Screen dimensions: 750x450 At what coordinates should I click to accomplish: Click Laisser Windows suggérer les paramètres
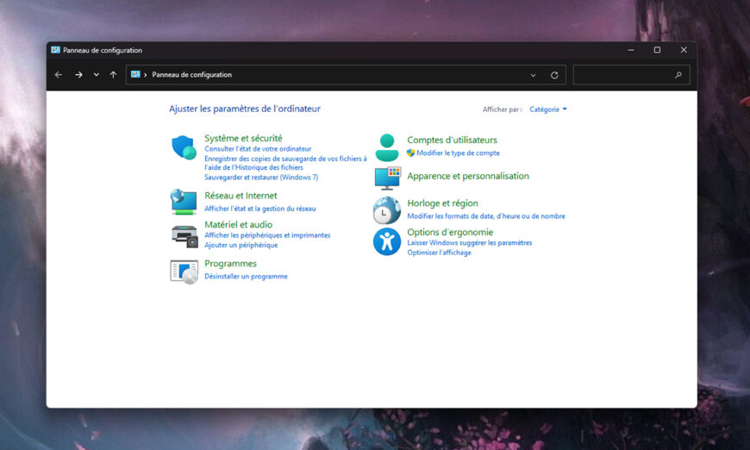[x=469, y=243]
